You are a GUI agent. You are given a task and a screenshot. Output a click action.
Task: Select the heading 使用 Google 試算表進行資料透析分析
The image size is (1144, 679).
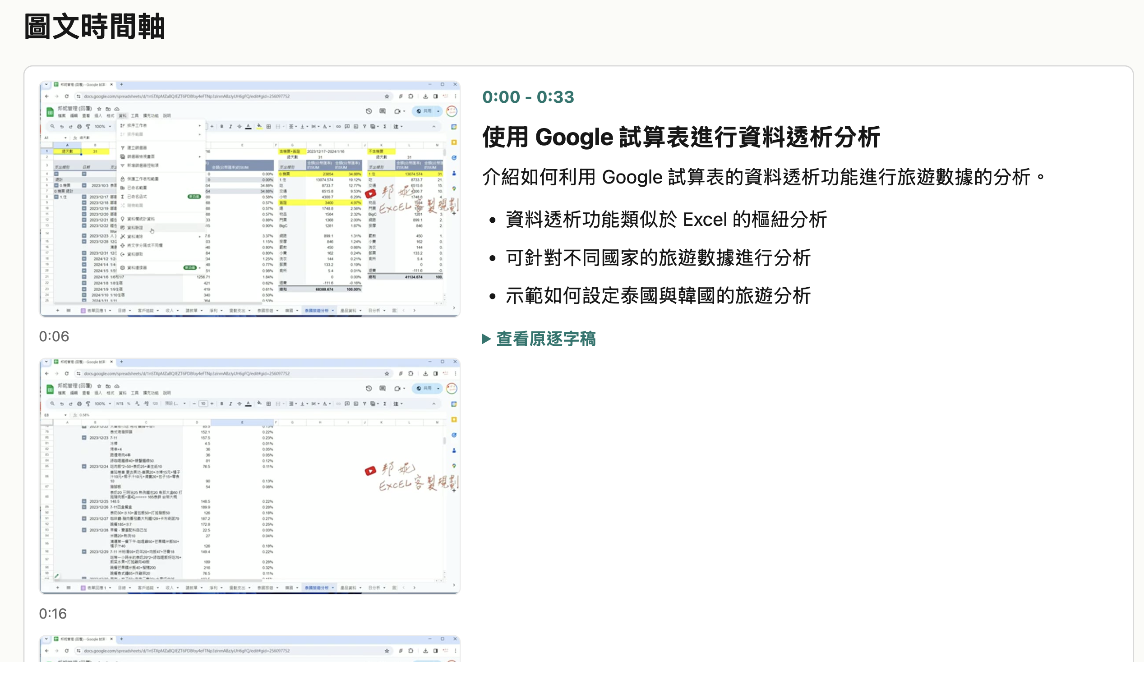click(681, 137)
